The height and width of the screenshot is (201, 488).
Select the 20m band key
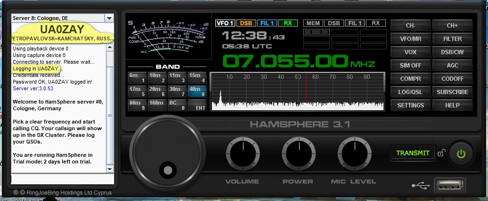coord(157,91)
